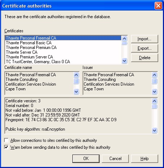This screenshot has width=164, height=168.
Task: Click certificate details scroll up arrow
Action: click(x=155, y=101)
